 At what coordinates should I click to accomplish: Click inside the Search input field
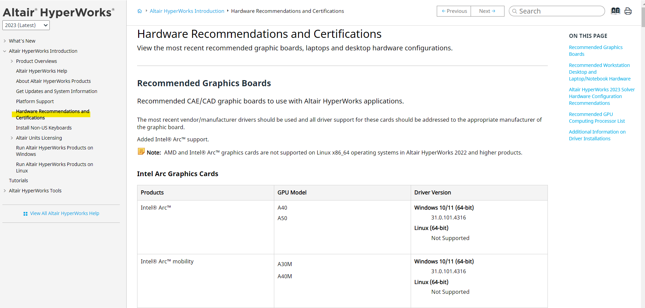pos(559,11)
